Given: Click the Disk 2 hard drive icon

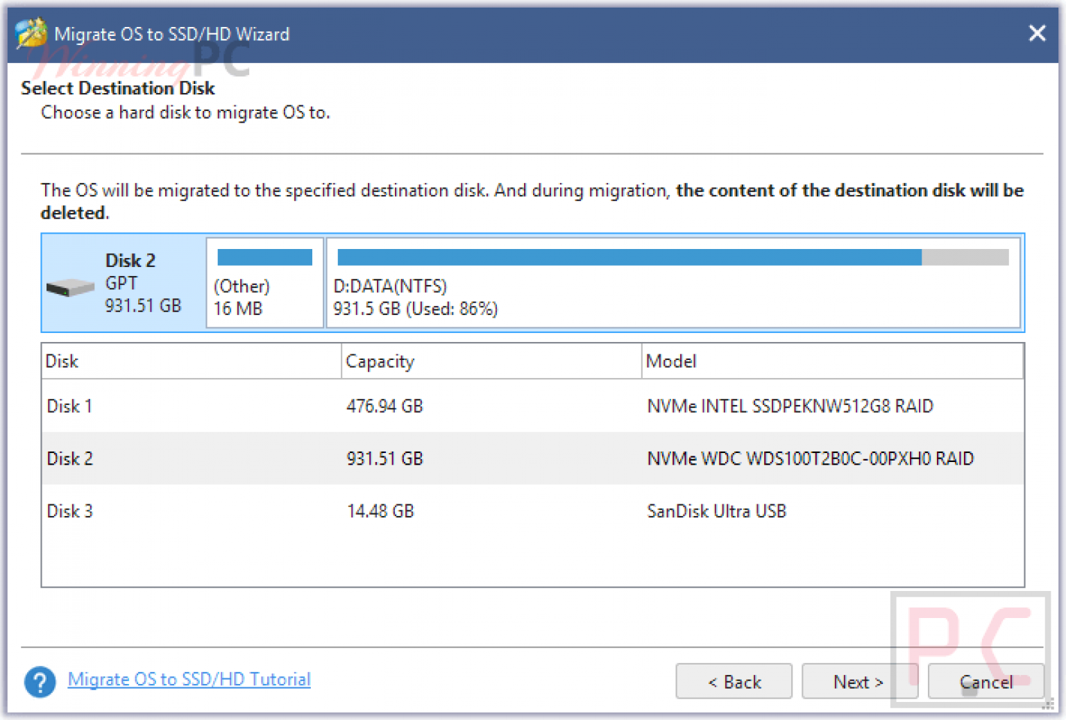Looking at the screenshot, I should [x=70, y=286].
